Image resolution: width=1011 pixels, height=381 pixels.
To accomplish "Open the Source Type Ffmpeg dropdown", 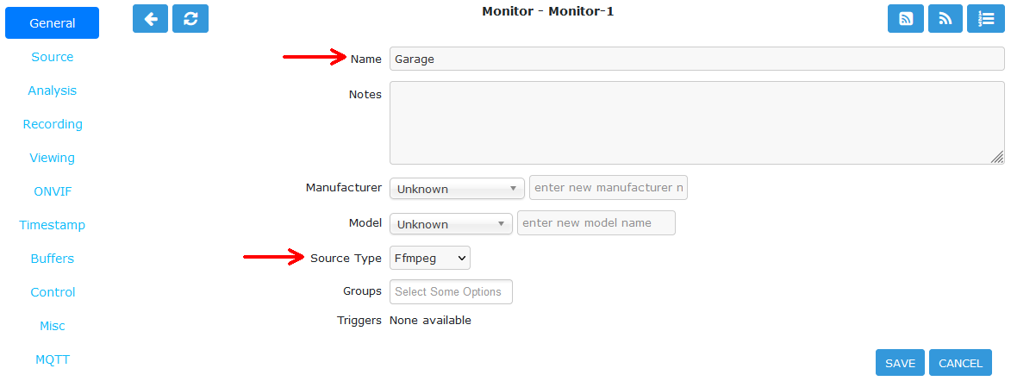I will coord(430,258).
